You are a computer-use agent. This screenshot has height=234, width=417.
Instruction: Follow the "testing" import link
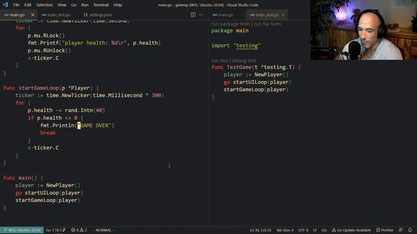point(247,45)
